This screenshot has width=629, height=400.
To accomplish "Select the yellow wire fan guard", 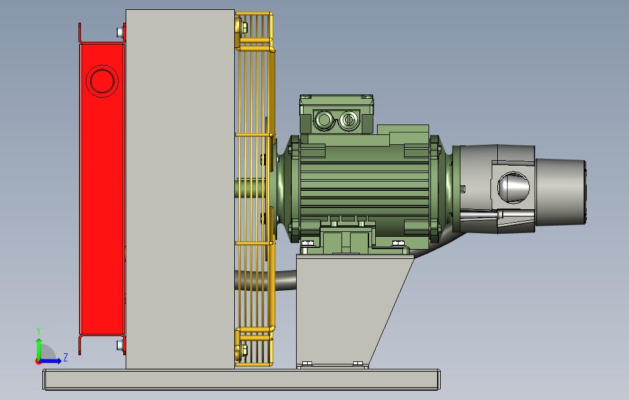I will [254, 189].
